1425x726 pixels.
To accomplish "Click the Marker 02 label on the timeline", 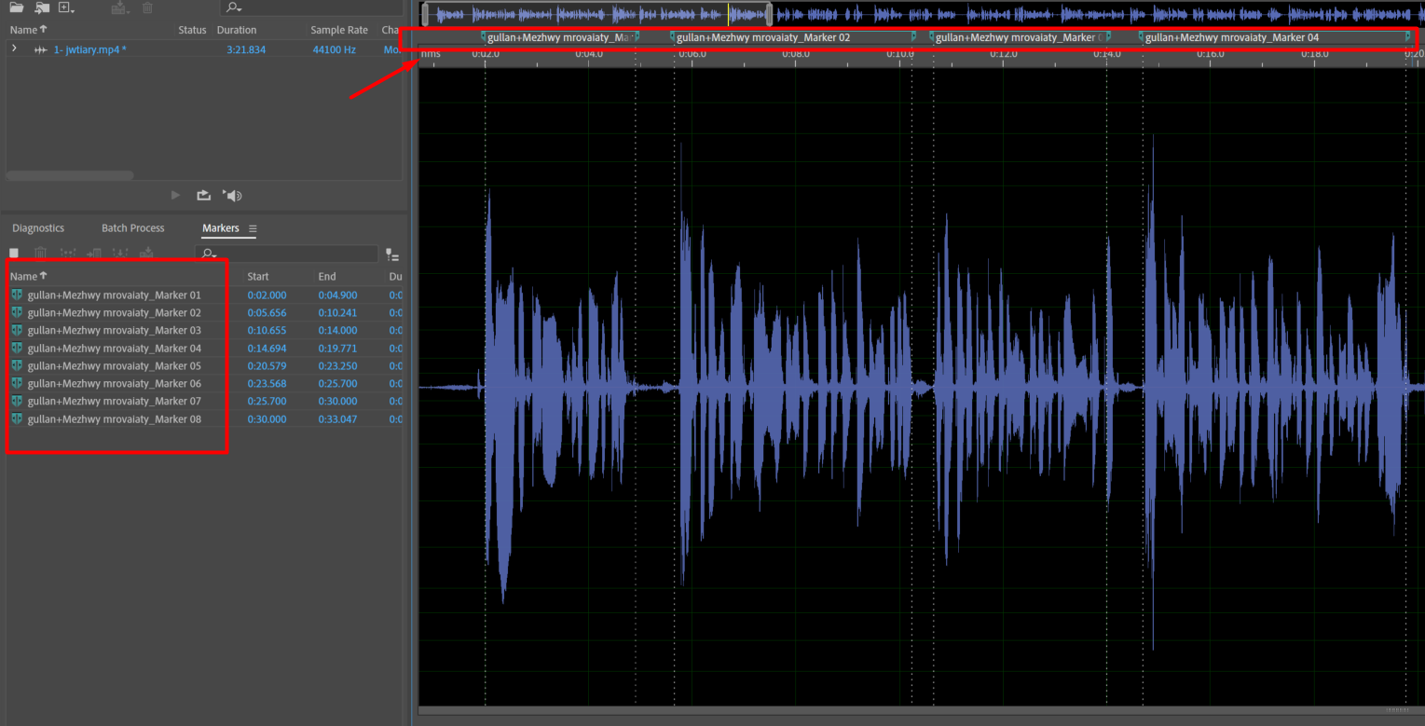I will coord(764,37).
